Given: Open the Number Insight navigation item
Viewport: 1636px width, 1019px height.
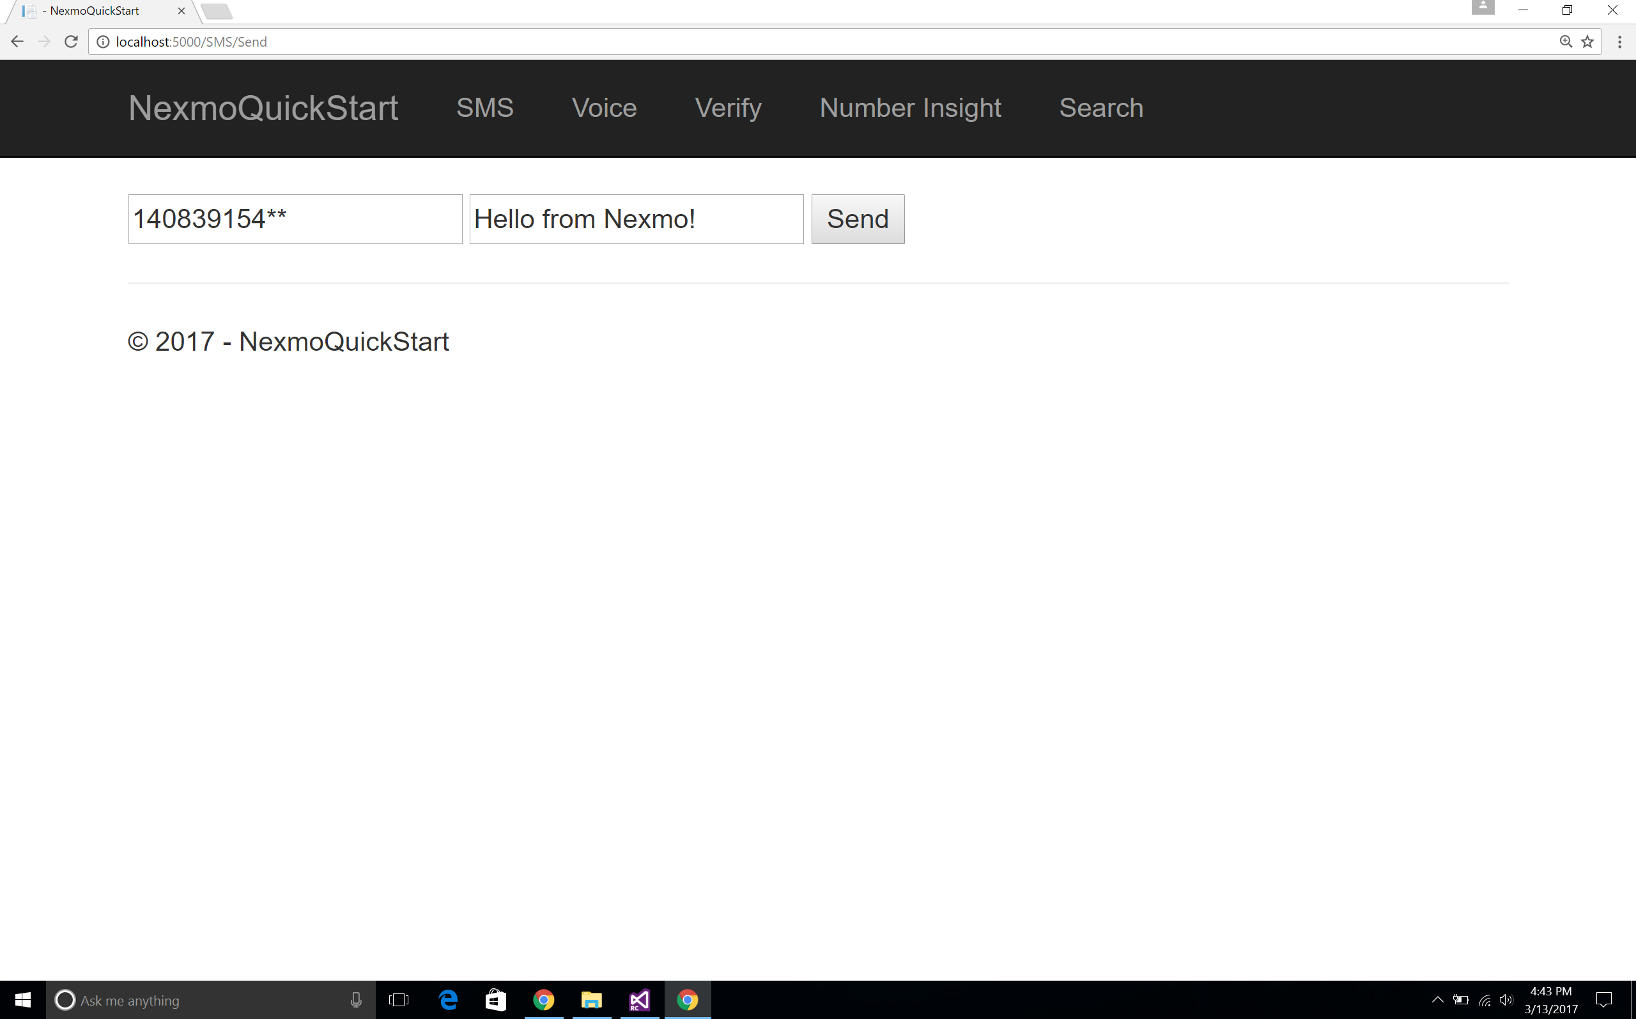Looking at the screenshot, I should [910, 108].
